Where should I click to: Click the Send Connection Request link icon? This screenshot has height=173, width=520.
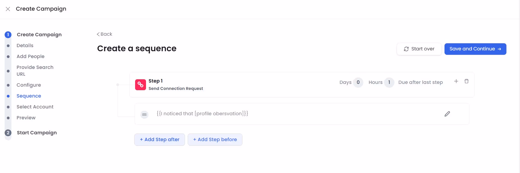coord(141,84)
